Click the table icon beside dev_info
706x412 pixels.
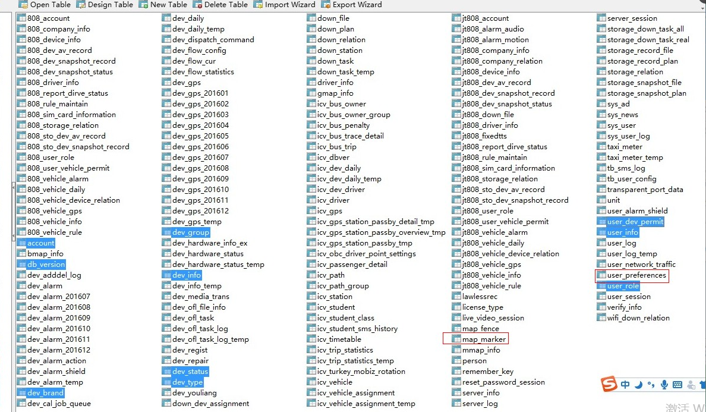pos(166,275)
